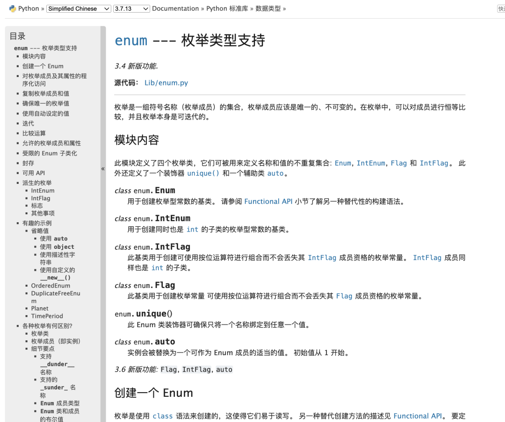The height and width of the screenshot is (422, 505).
Task: Open the 3.7.13 version selector dropdown
Action: [130, 8]
